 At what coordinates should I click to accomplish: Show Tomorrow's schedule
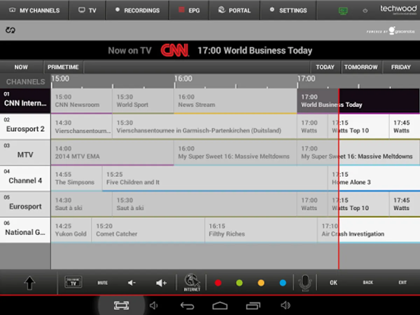tap(361, 67)
